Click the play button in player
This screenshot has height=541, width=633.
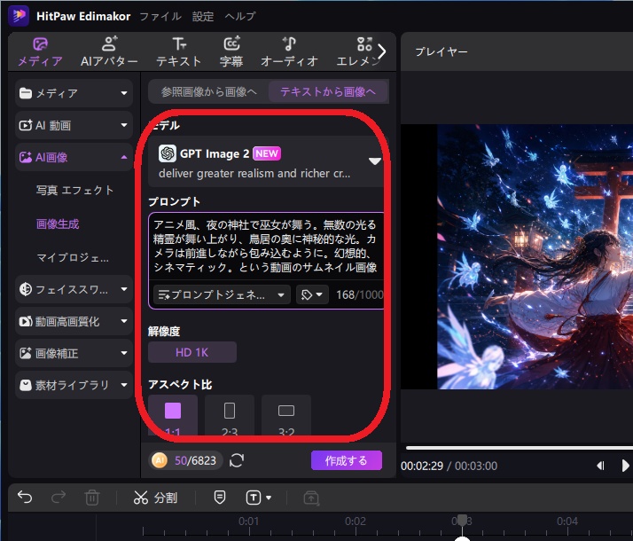(625, 466)
